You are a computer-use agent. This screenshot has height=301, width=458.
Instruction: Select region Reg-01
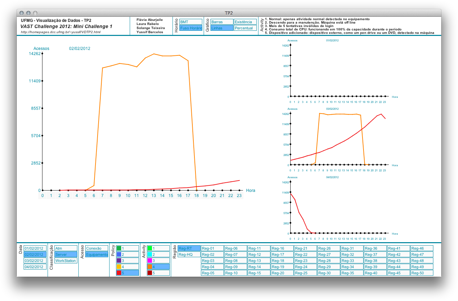(212, 248)
